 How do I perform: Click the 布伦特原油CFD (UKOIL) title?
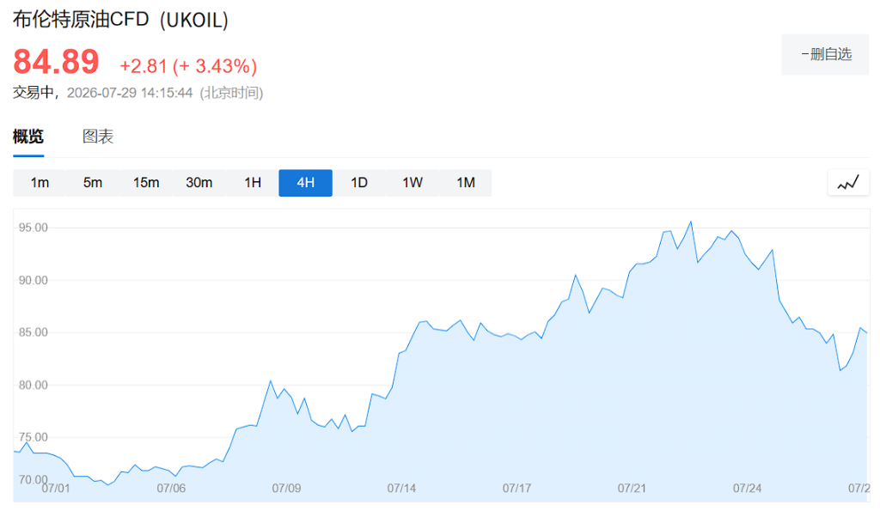point(120,20)
